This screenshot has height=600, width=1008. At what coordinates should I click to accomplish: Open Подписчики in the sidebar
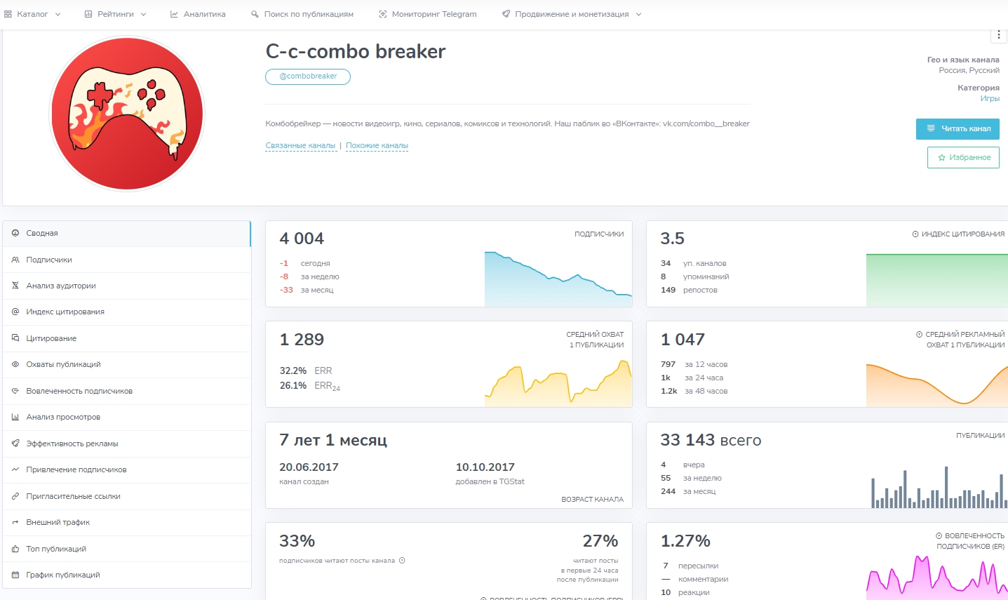click(126, 260)
